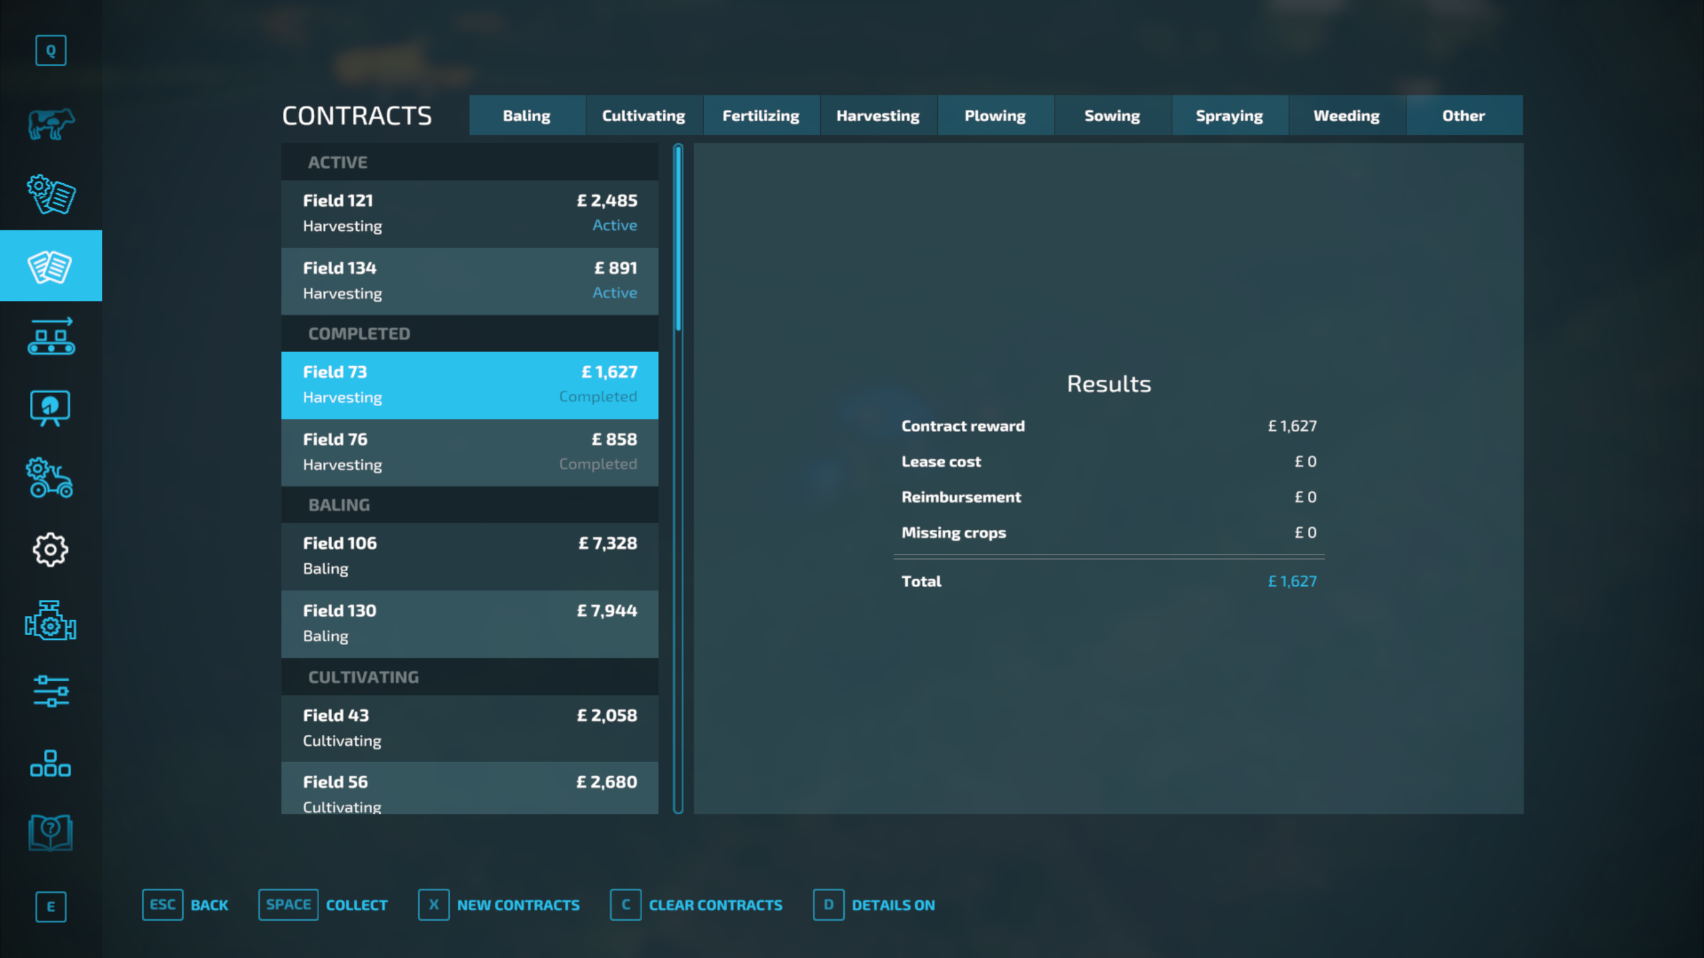Click New Contracts button
This screenshot has height=958, width=1704.
pos(499,905)
